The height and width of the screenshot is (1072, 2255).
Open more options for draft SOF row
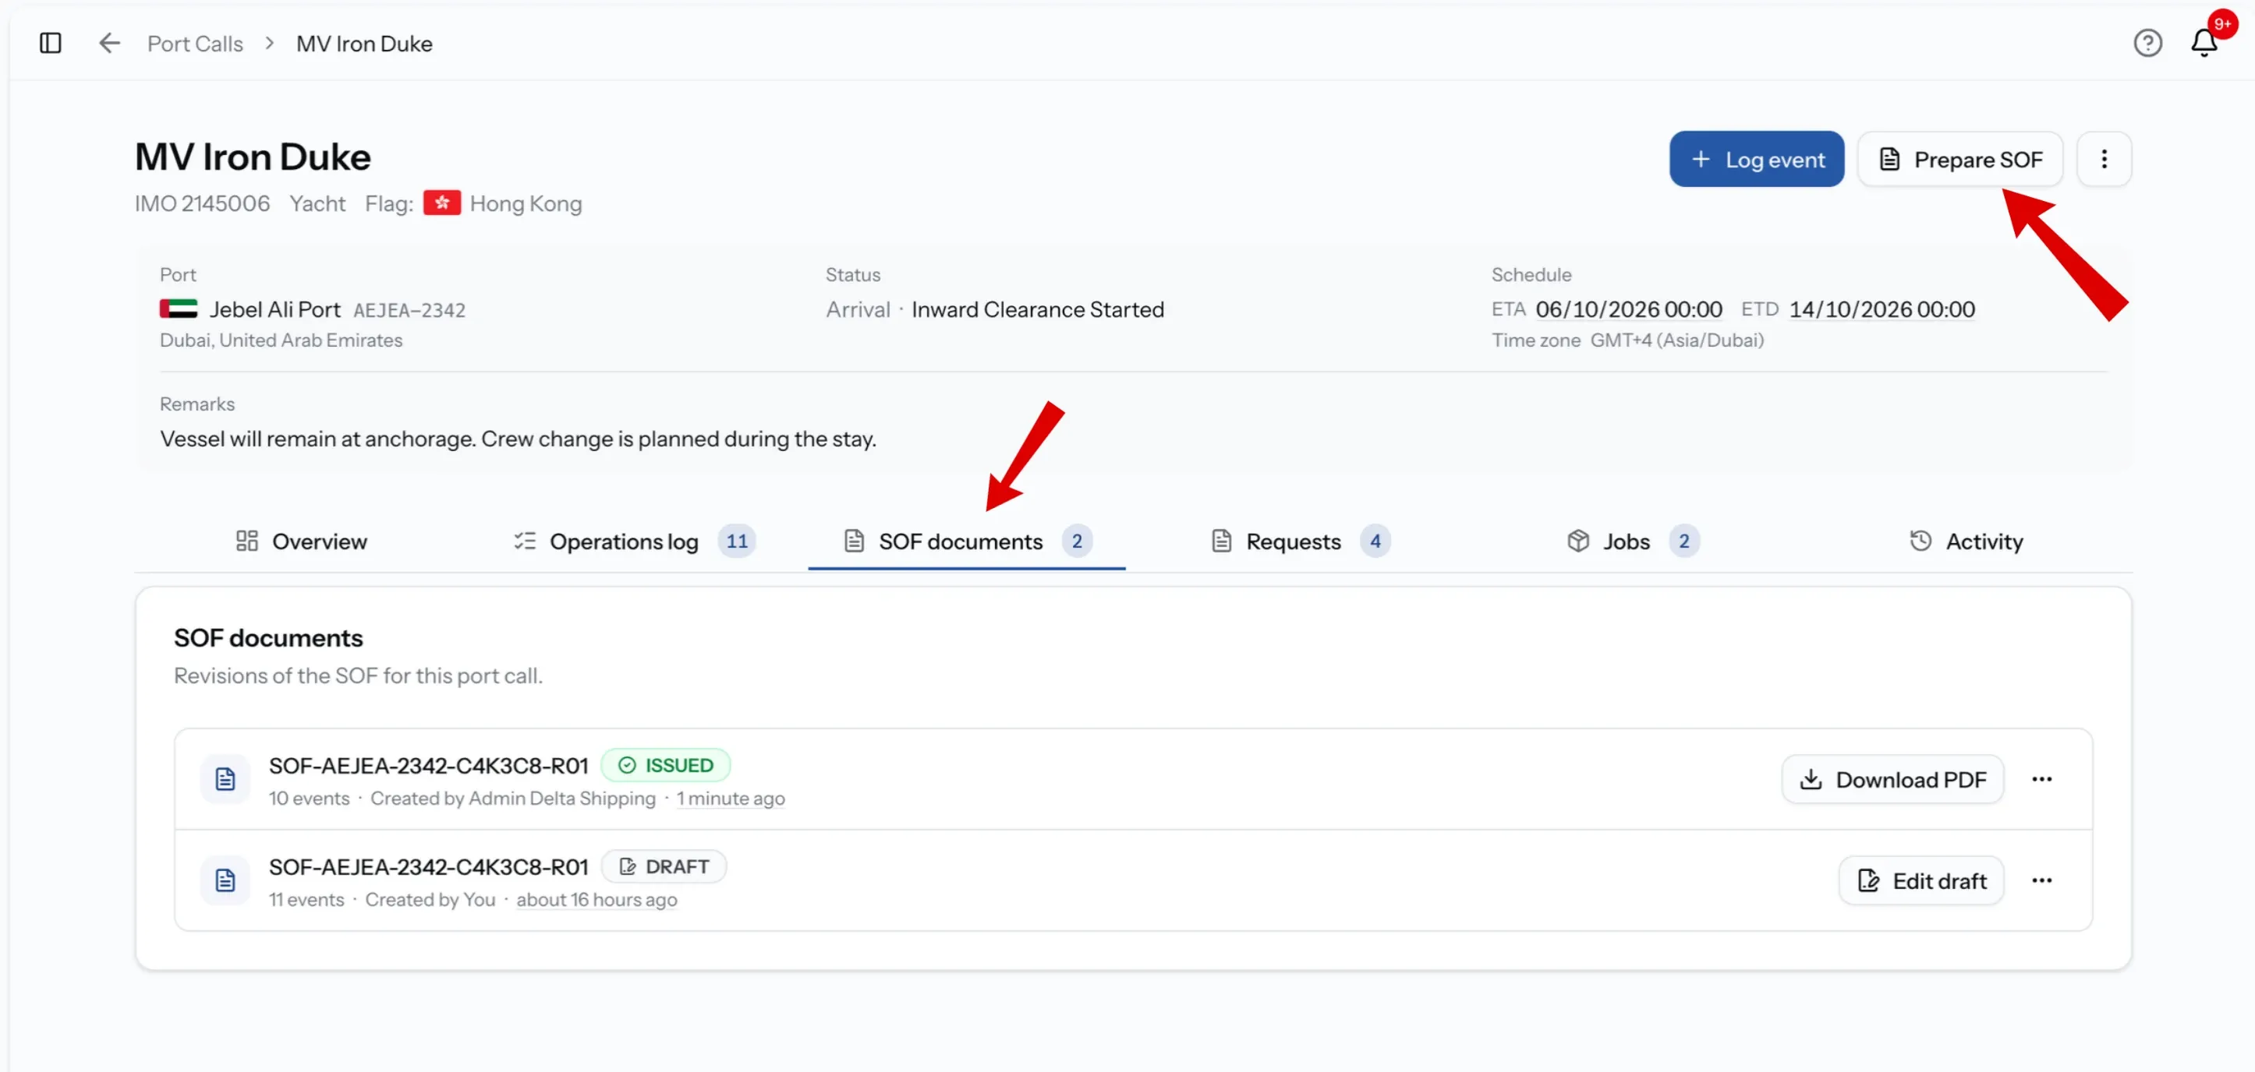(x=2041, y=880)
